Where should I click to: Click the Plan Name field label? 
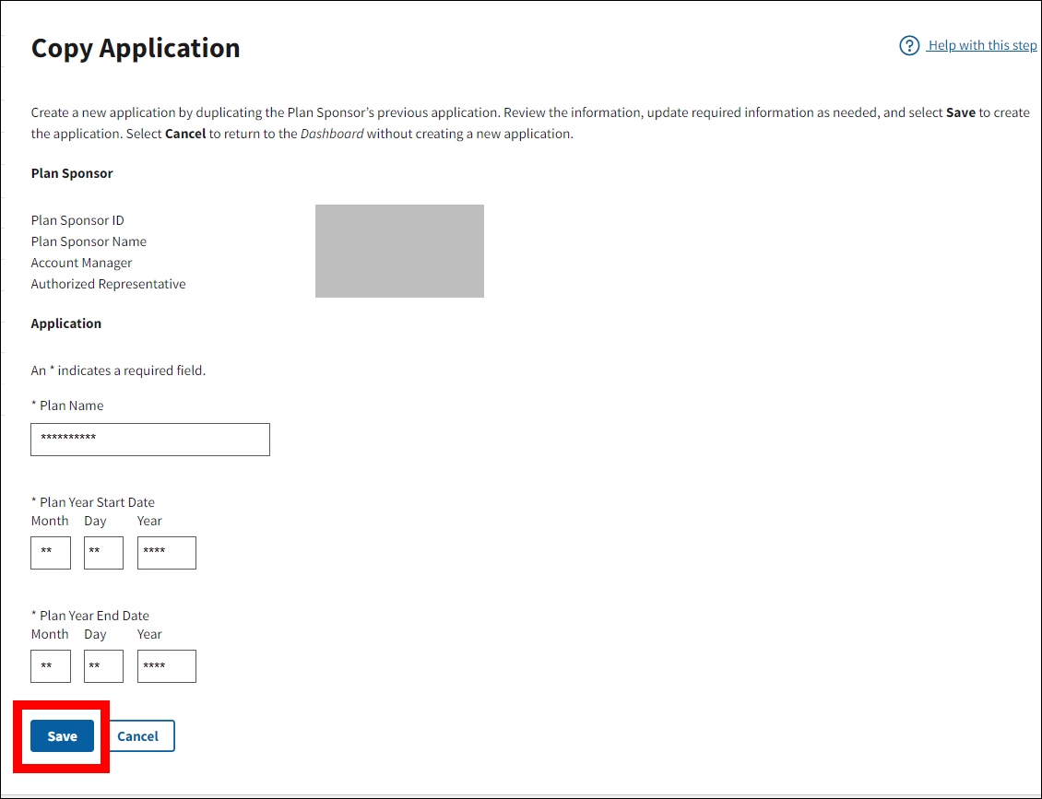pyautogui.click(x=71, y=405)
